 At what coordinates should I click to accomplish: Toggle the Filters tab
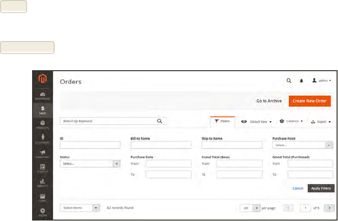222,121
